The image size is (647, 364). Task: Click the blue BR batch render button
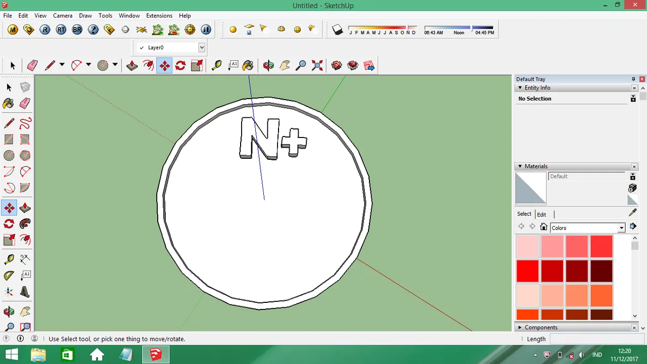77,30
